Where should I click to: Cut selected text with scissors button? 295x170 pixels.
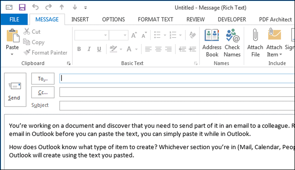tap(32, 31)
